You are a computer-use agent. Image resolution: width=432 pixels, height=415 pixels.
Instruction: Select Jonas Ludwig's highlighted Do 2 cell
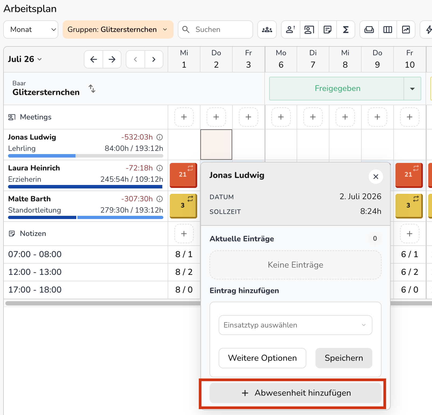(216, 145)
